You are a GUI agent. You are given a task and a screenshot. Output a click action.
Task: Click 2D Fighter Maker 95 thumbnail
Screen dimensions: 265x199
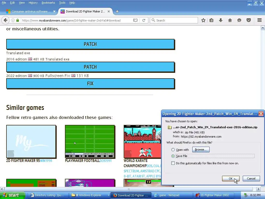pos(31,141)
